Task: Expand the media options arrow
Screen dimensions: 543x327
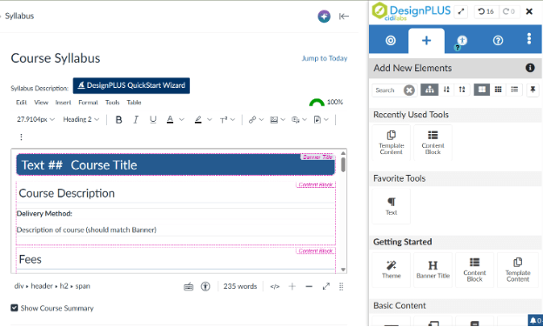Action: tap(305, 120)
